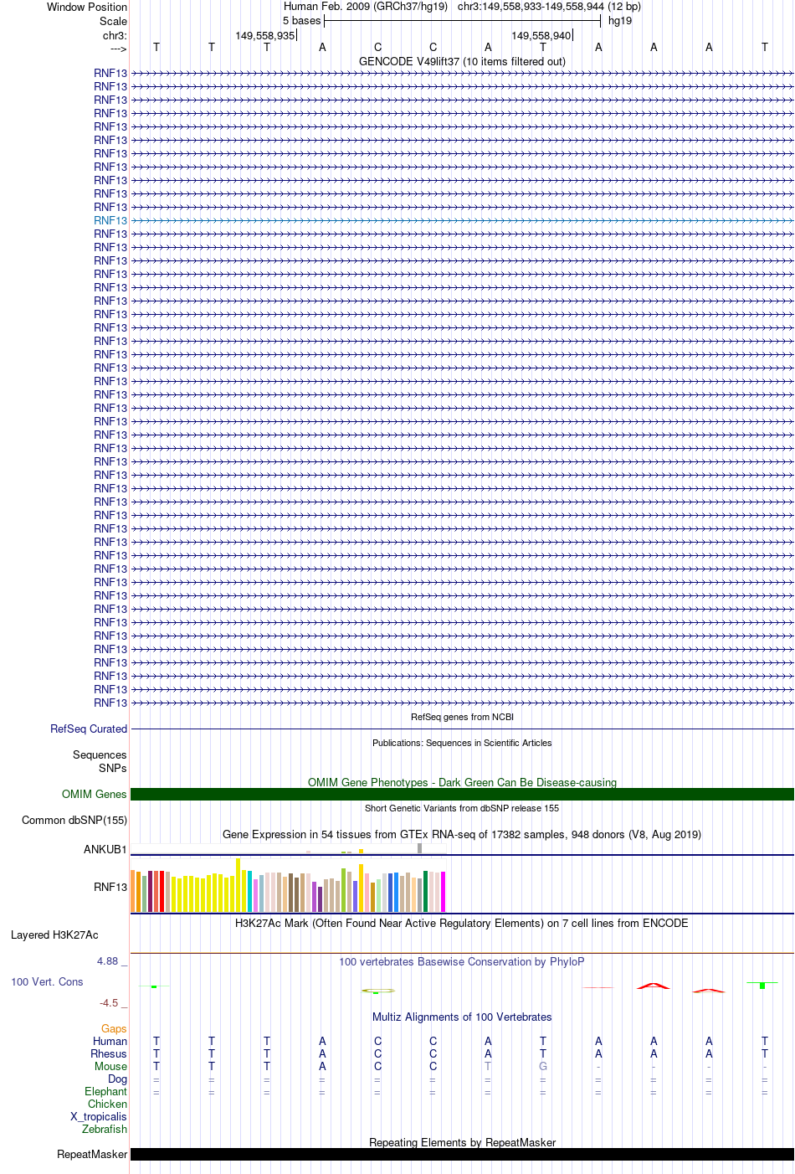Open the RepeatMasker track label

pos(92,1155)
